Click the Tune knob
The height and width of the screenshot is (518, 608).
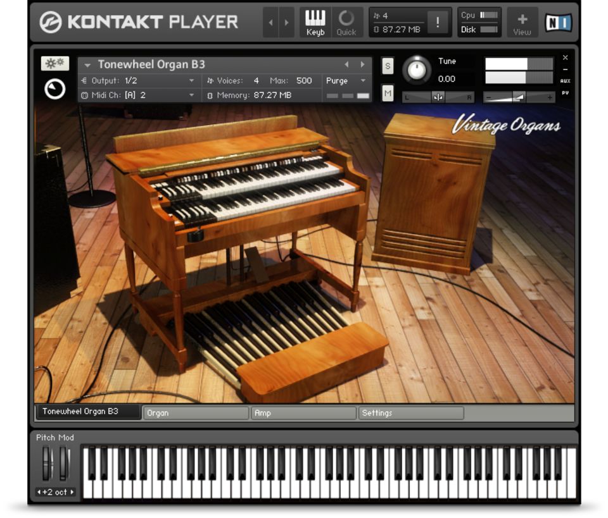click(x=416, y=70)
